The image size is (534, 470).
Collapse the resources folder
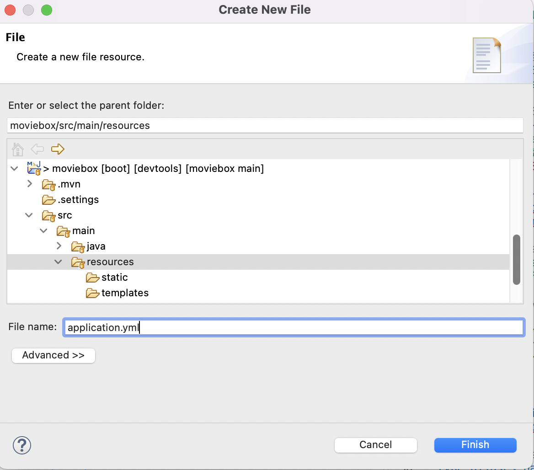click(58, 262)
